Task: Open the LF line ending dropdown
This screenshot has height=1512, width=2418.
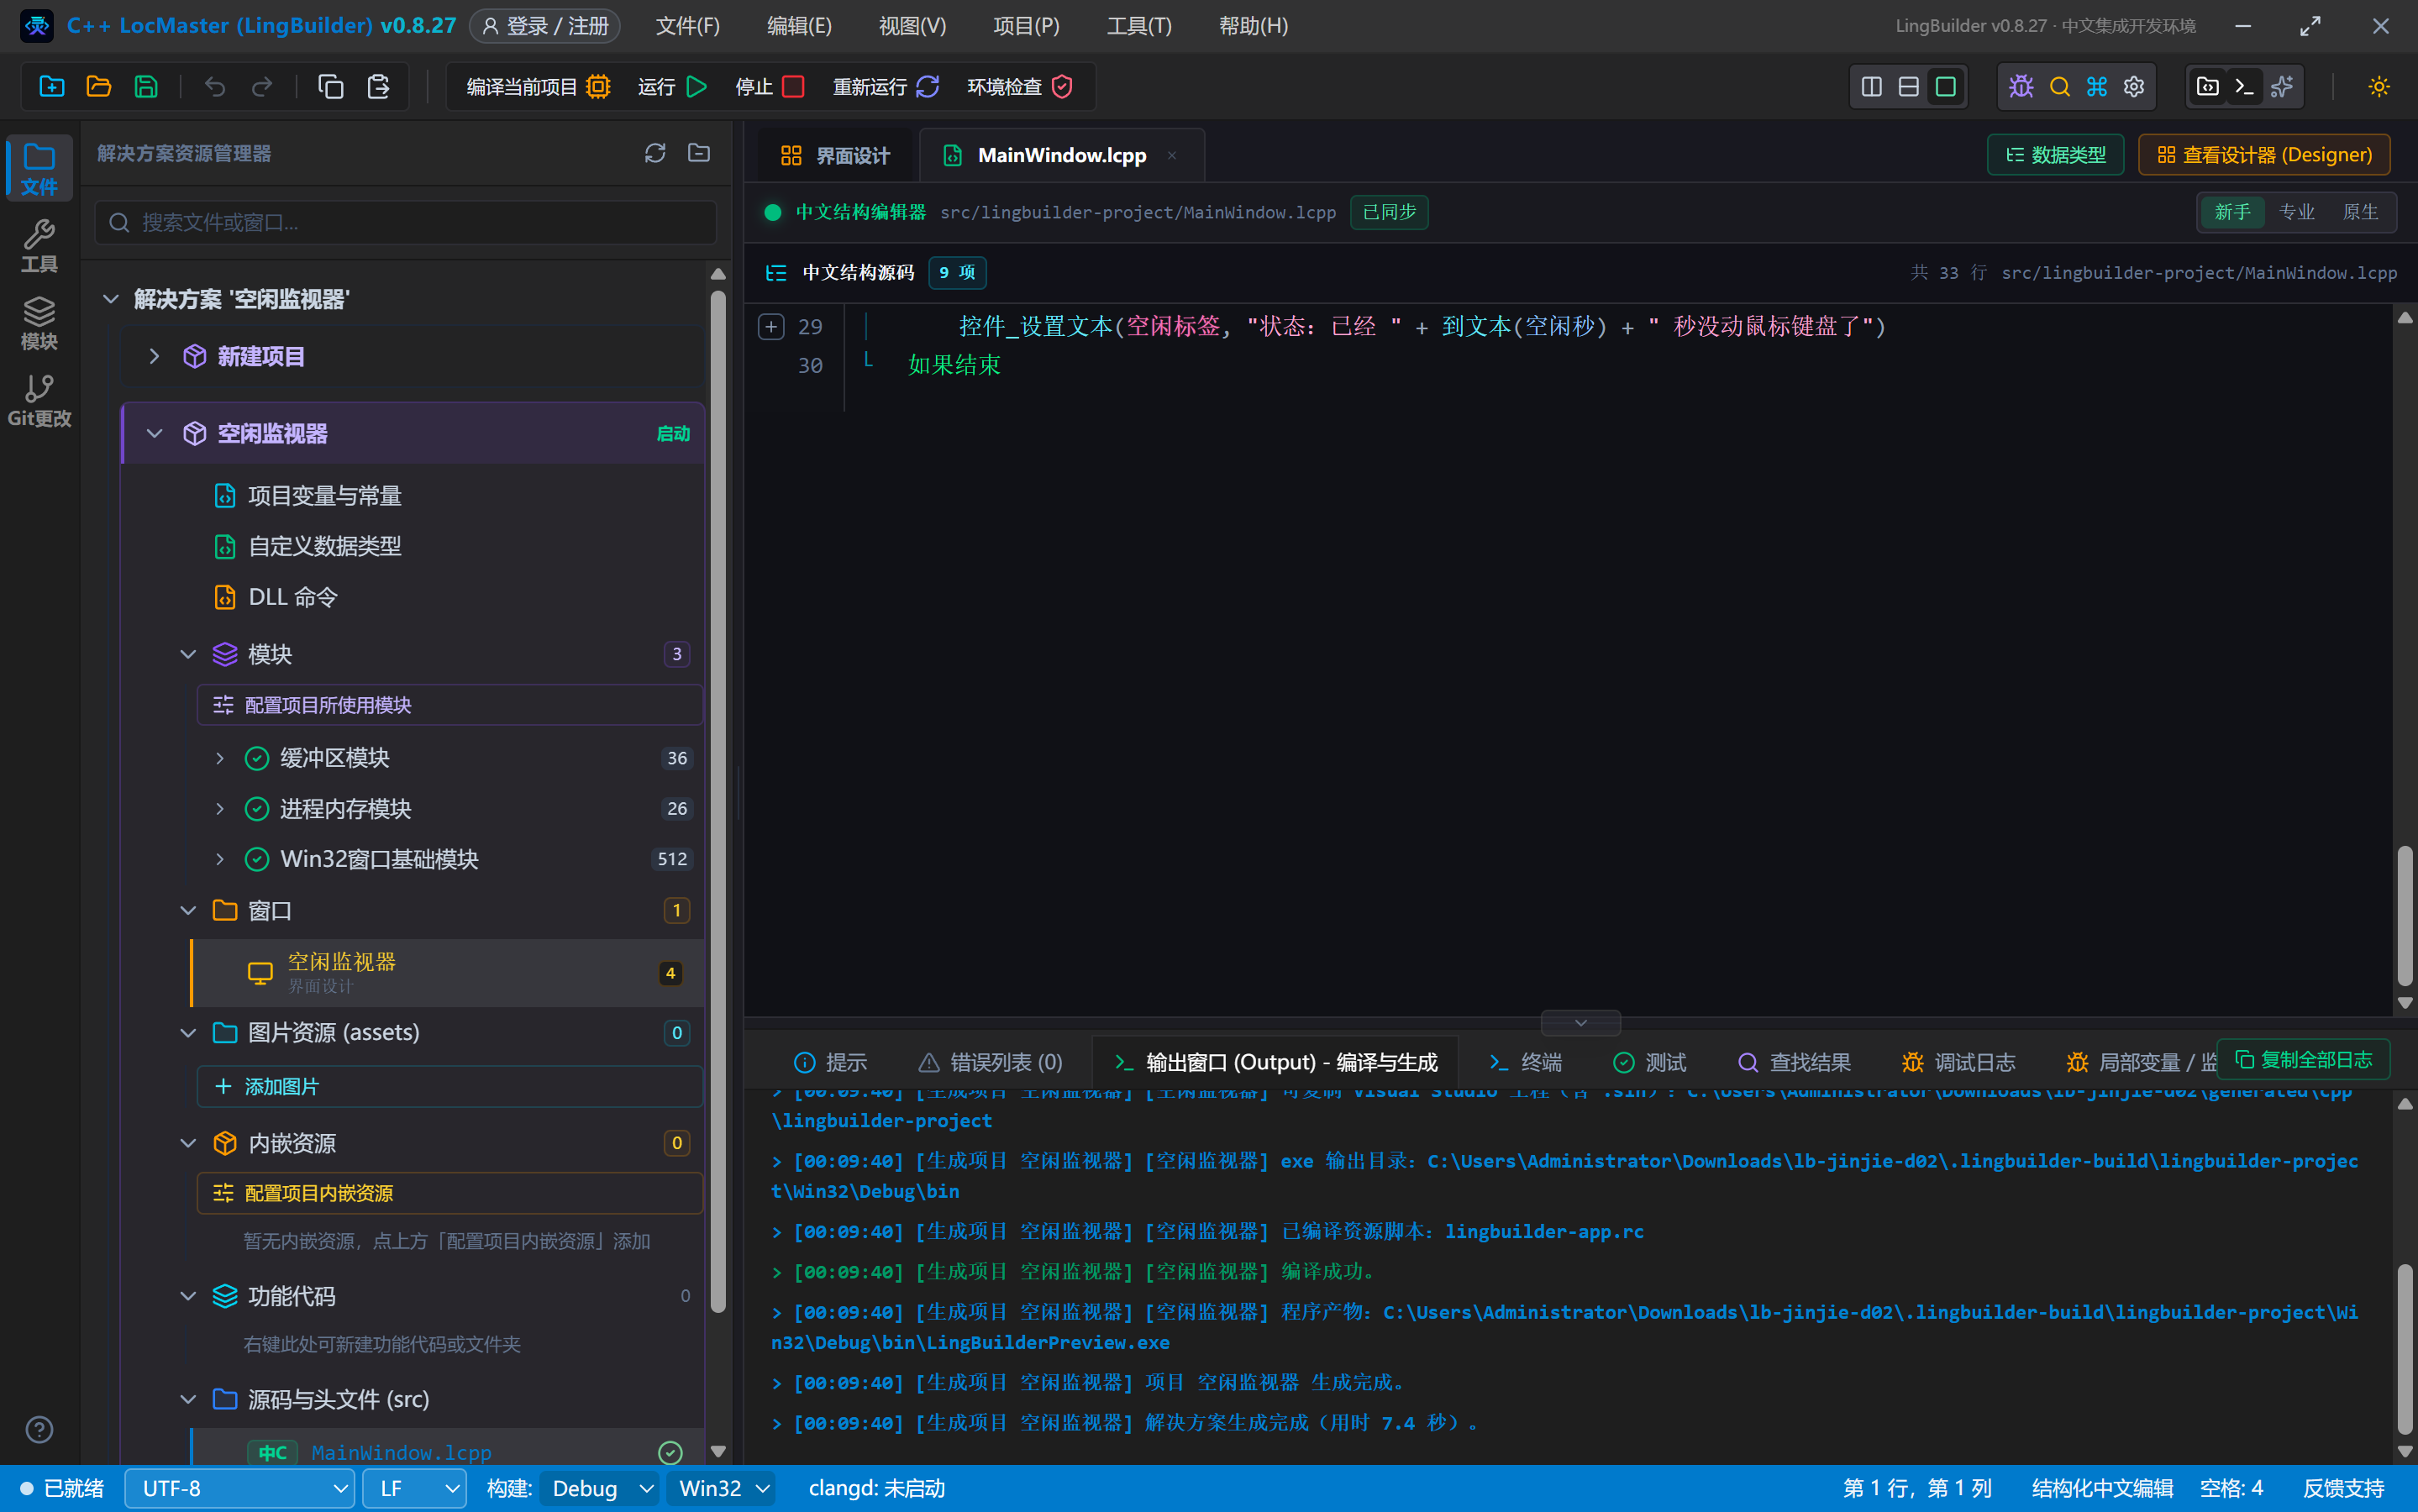Action: 414,1488
